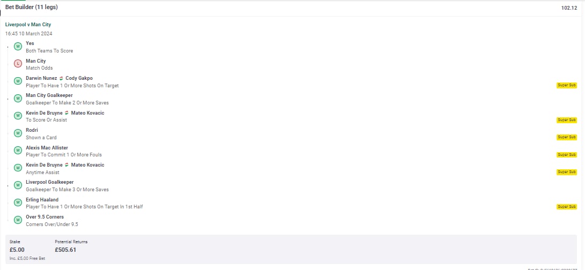Click the red loss icon beside Man City
The height and width of the screenshot is (270, 585).
(x=18, y=64)
